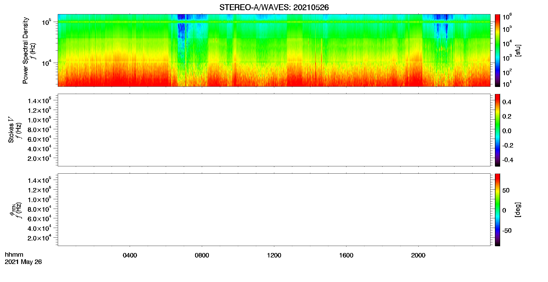Click the 0.2 label on Stokes V color bar
The image size is (548, 282).
[x=507, y=116]
